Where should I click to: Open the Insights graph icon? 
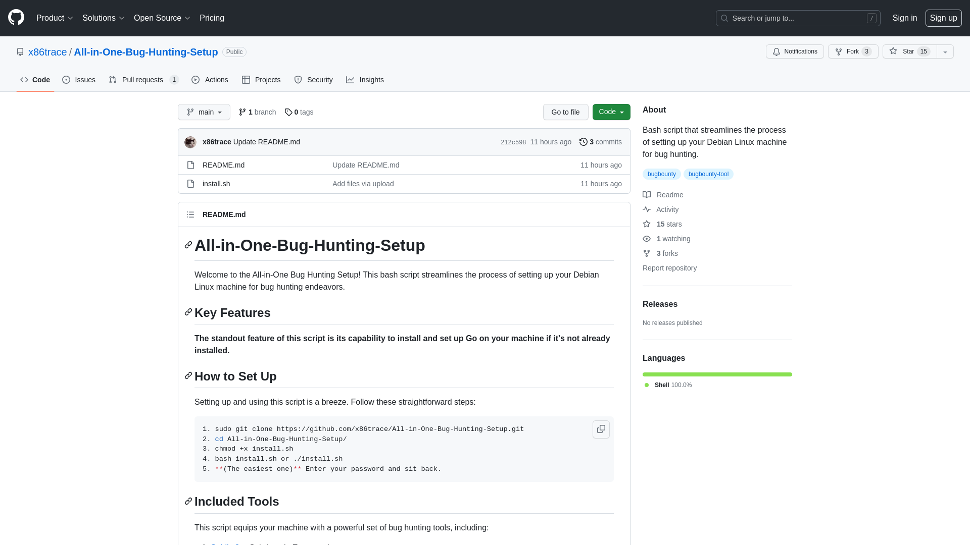point(351,80)
